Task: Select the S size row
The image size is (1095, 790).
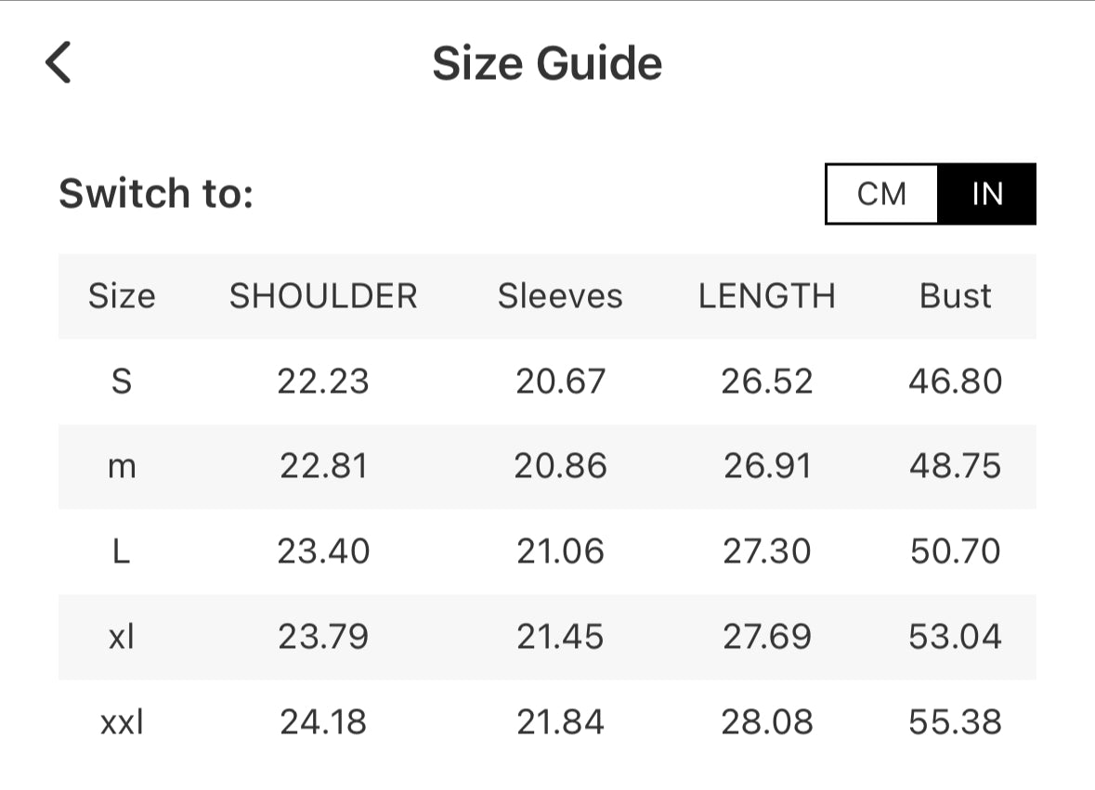Action: point(122,382)
